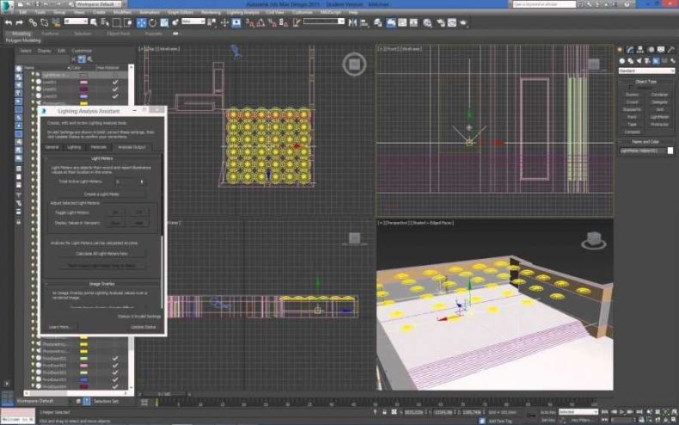
Task: Activate the Select and Rotate tool
Action: click(153, 22)
